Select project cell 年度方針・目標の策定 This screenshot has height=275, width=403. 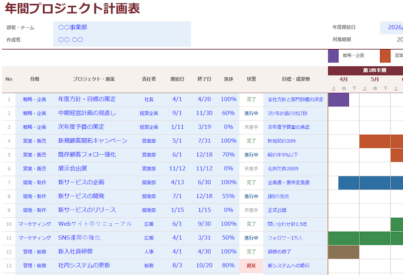[x=95, y=99]
